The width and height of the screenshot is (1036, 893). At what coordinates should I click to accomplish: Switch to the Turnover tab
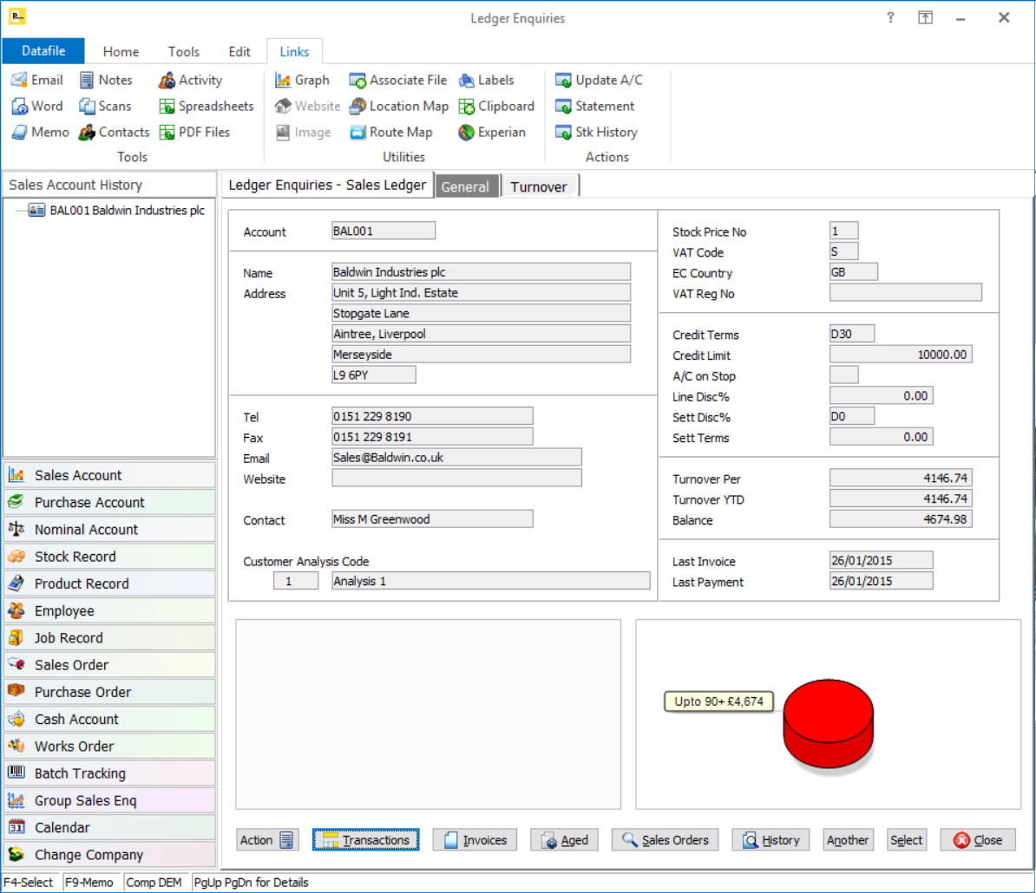(x=539, y=186)
